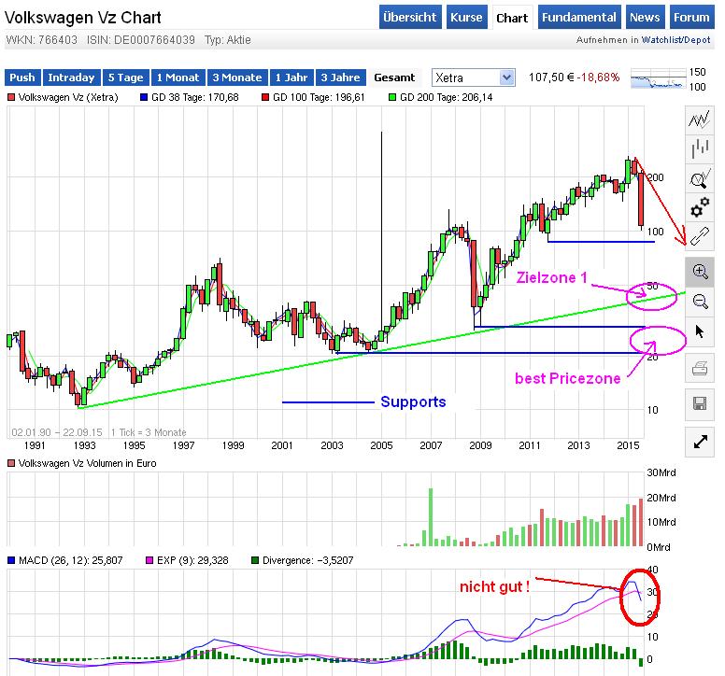Click the Volkswagen Vz Chart heading
The image size is (725, 676).
[x=83, y=18]
